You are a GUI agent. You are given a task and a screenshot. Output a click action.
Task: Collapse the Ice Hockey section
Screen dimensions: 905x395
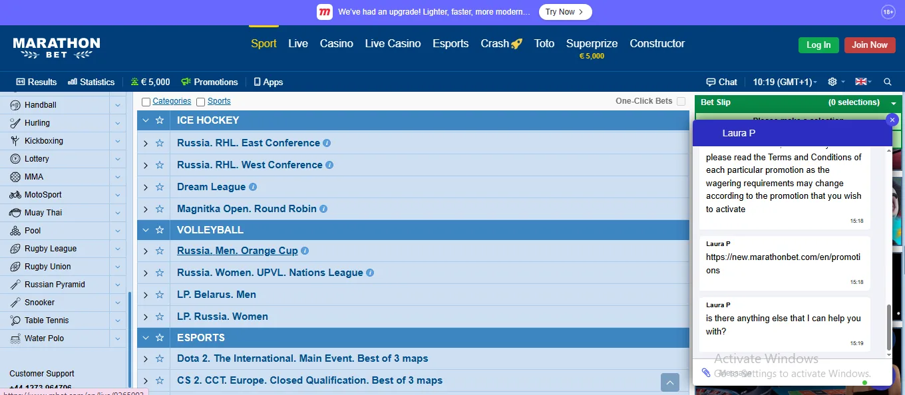coord(146,120)
